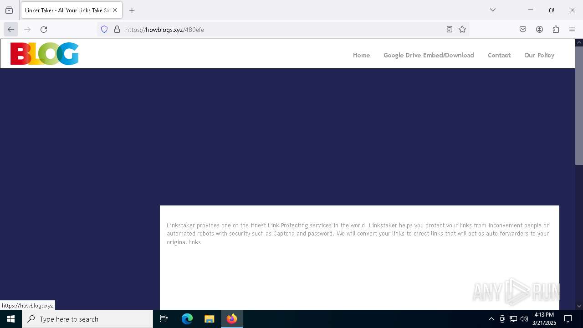The width and height of the screenshot is (583, 328).
Task: Open File Explorer from the taskbar
Action: click(209, 319)
